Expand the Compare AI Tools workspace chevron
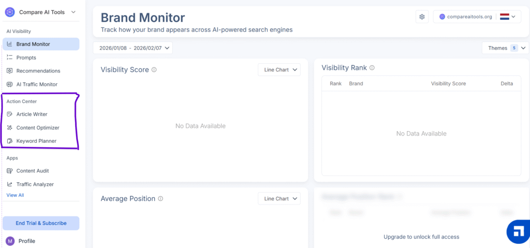The image size is (530, 248). (73, 12)
